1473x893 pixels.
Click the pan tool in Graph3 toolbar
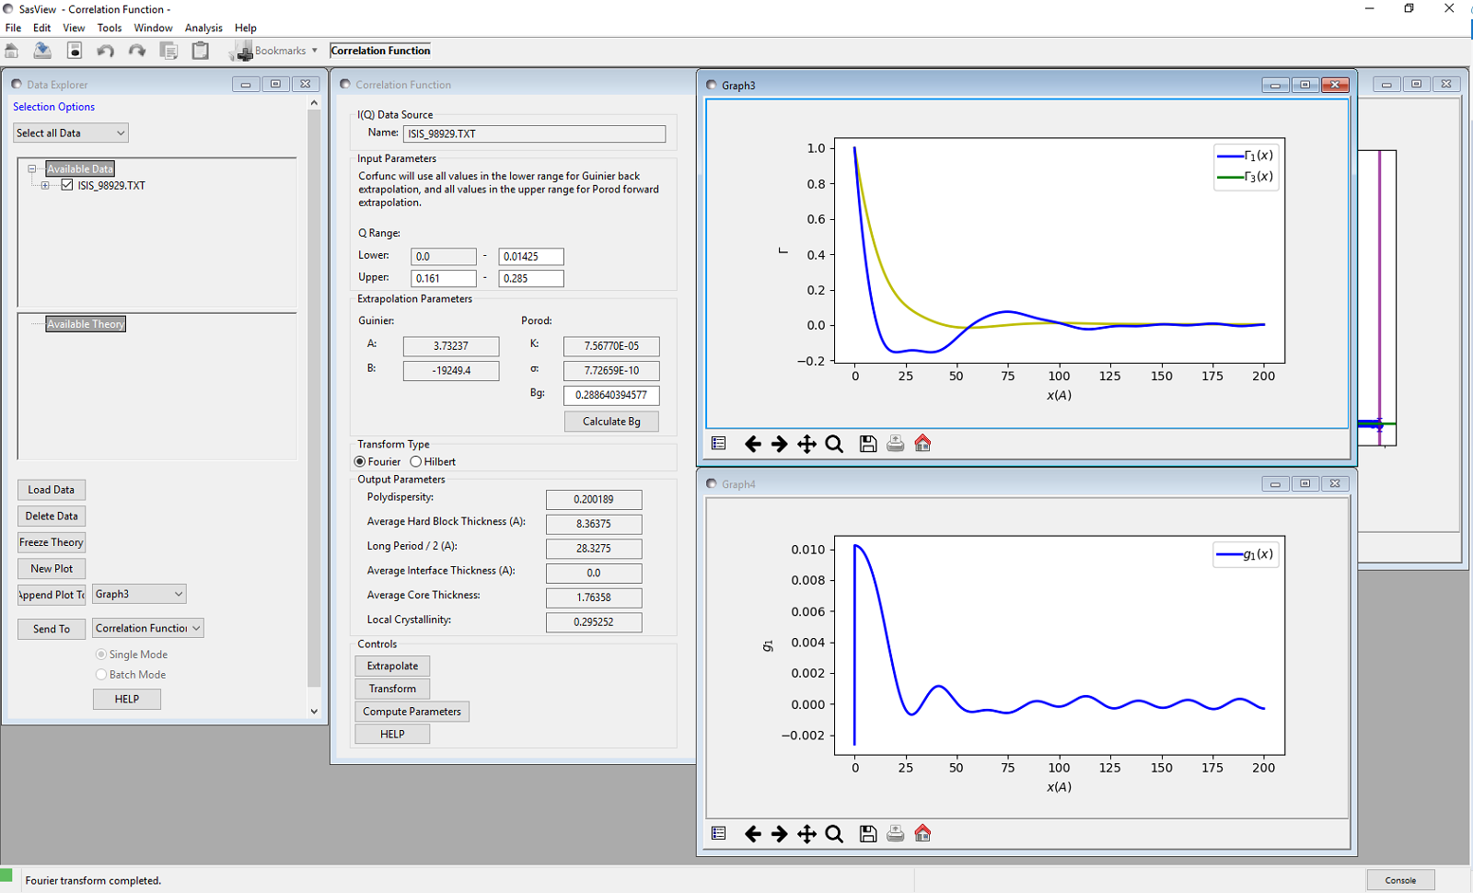tap(806, 444)
